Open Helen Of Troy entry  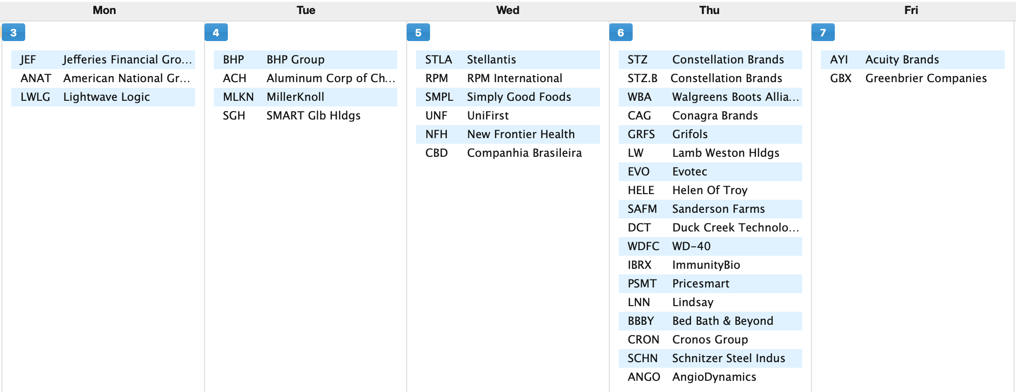(x=710, y=190)
